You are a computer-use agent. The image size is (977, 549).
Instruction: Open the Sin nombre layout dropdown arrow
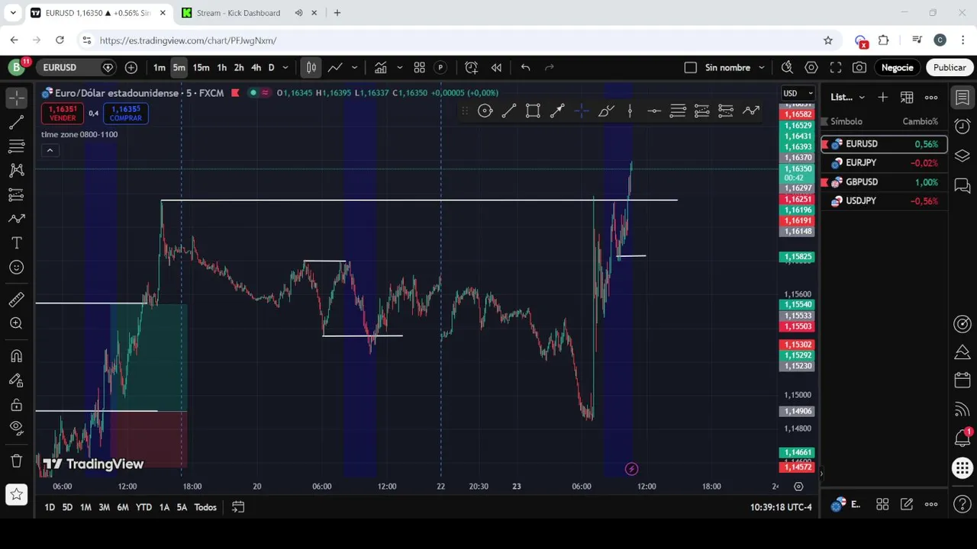[x=762, y=68]
